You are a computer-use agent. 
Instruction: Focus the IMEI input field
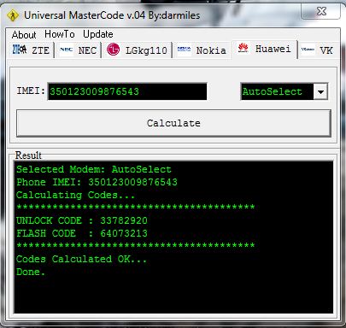[127, 91]
